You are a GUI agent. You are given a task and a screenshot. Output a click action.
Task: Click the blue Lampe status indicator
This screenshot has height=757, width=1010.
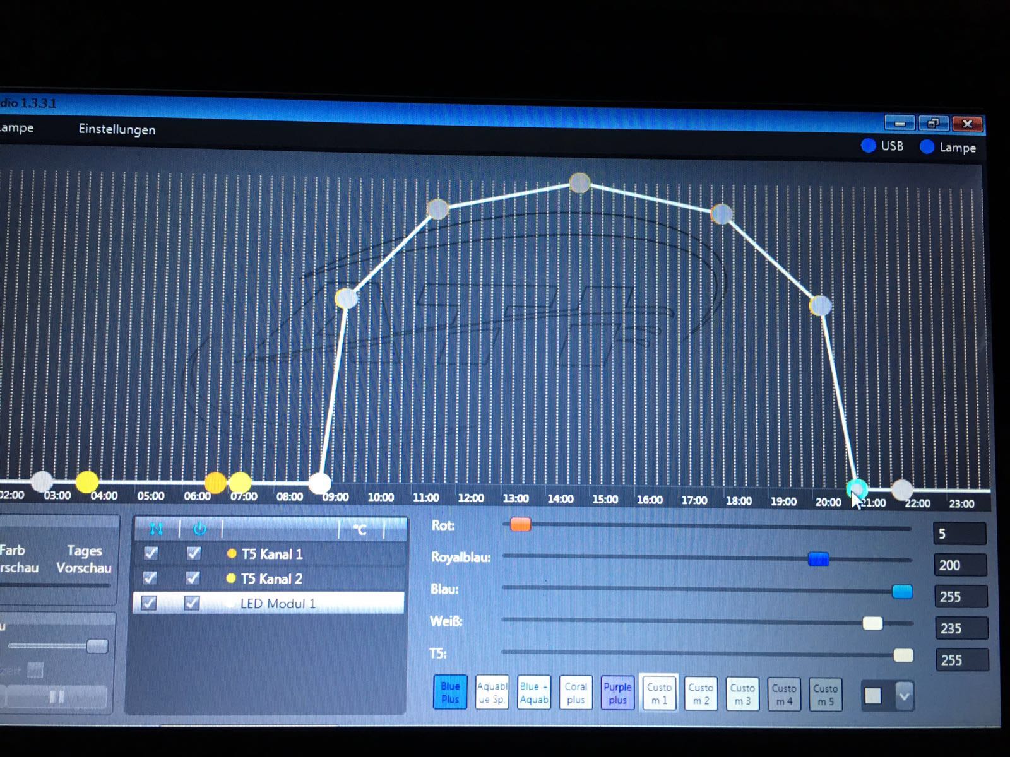coord(927,147)
